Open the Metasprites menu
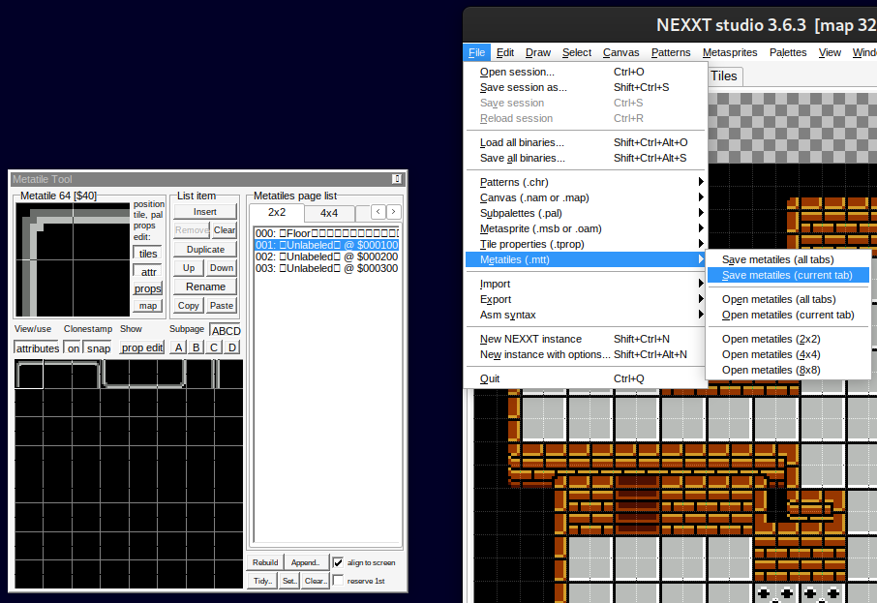The image size is (877, 603). coord(730,52)
